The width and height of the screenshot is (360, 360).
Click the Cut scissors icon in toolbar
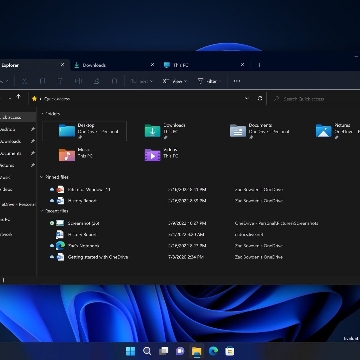25,81
